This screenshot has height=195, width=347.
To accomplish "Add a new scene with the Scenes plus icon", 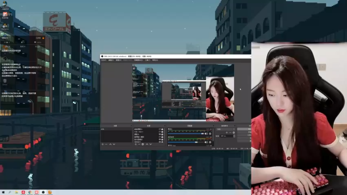I will (x=103, y=144).
